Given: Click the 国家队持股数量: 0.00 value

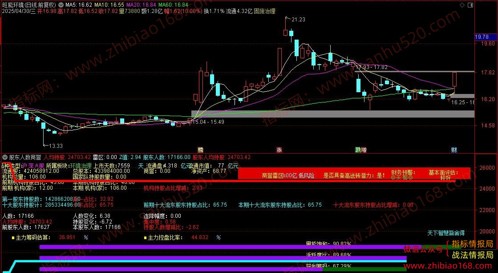Looking at the screenshot, I should [99, 177].
